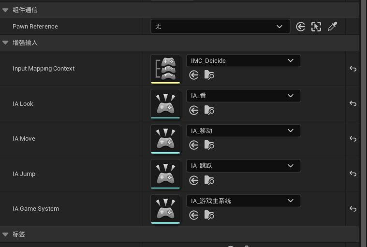Open the IA Game System asset dropdown

tap(243, 201)
